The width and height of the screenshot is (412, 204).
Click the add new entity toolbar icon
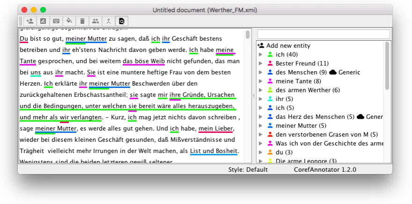click(30, 21)
